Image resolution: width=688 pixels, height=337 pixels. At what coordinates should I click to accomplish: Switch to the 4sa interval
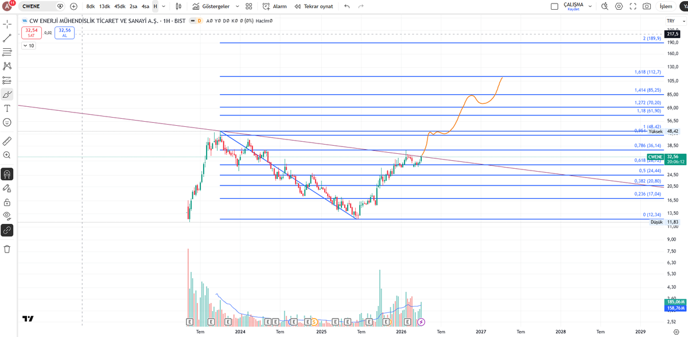145,6
